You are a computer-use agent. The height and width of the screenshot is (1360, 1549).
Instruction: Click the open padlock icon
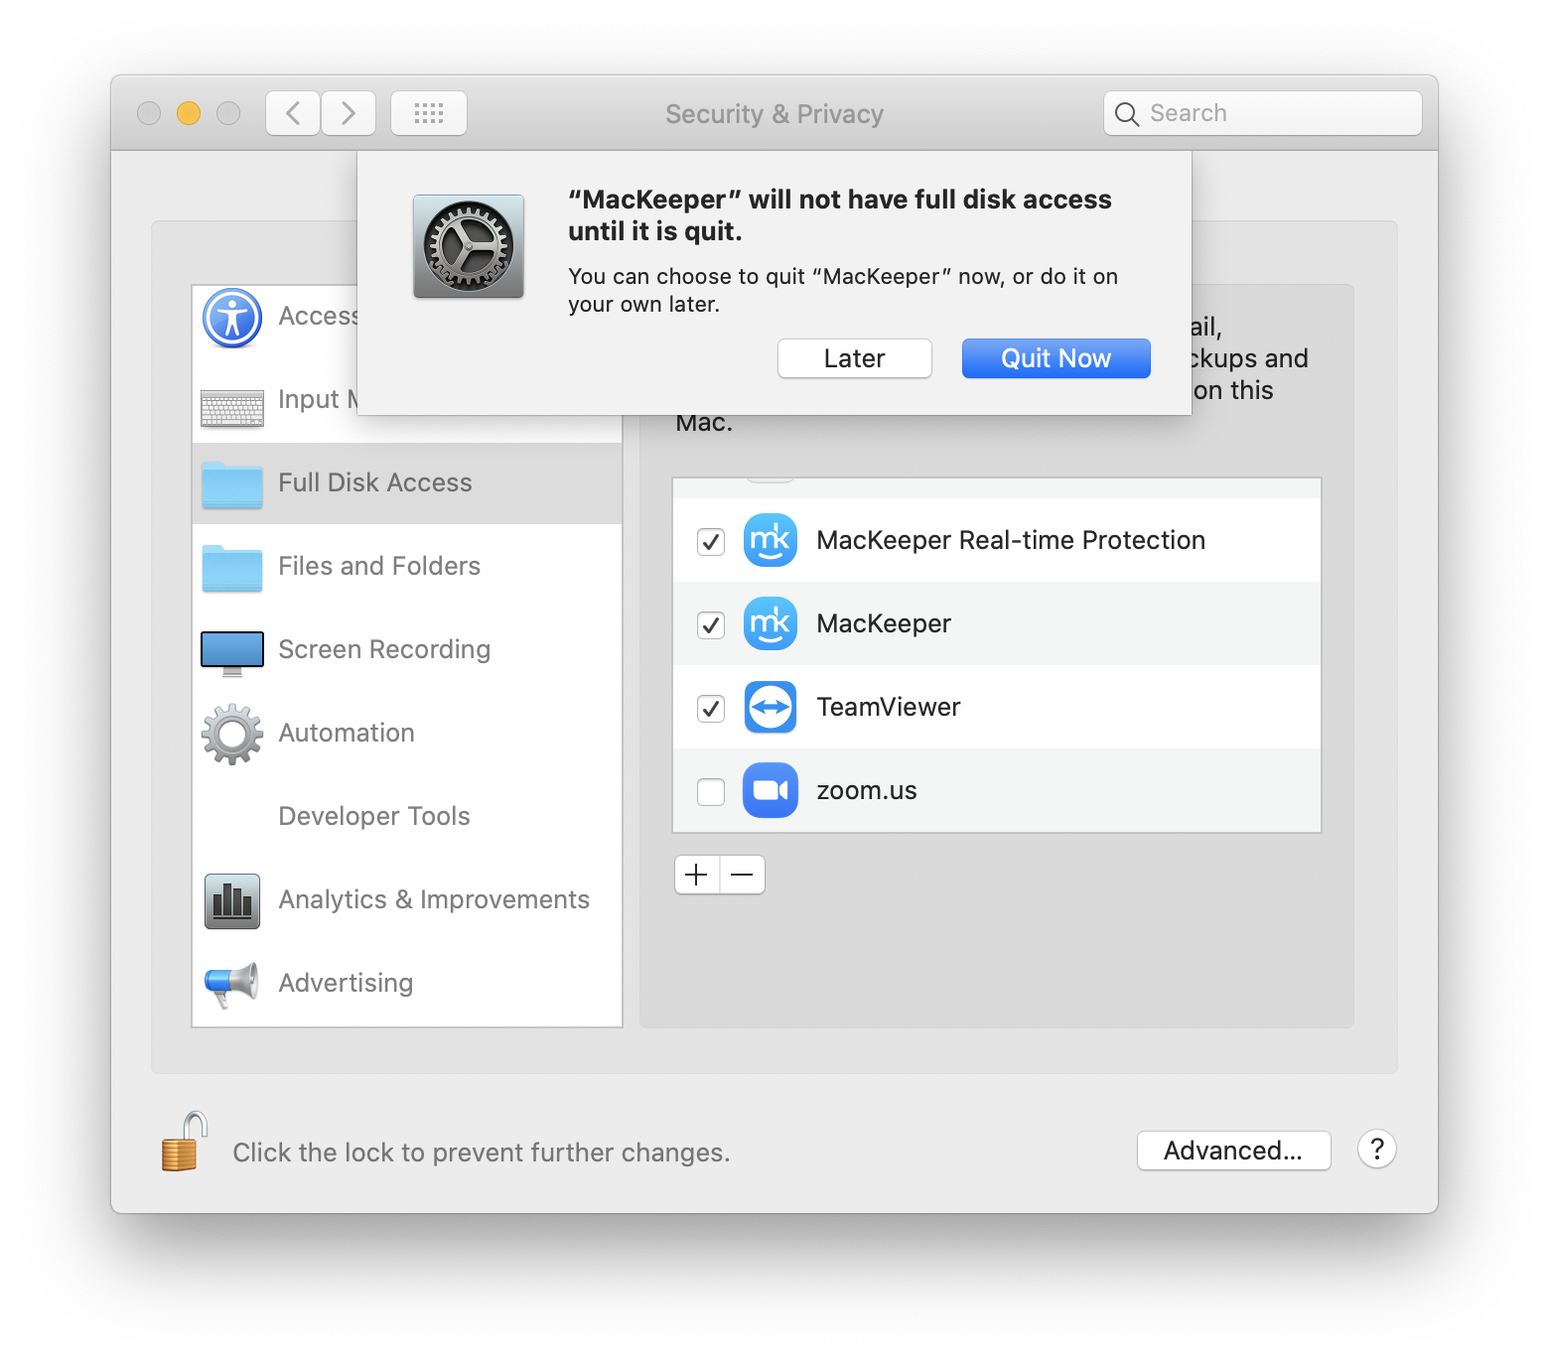point(185,1142)
